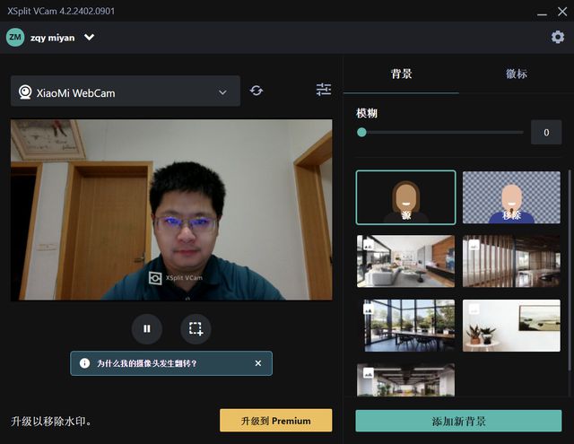Click the refresh camera icon
The image size is (574, 444).
pyautogui.click(x=257, y=91)
